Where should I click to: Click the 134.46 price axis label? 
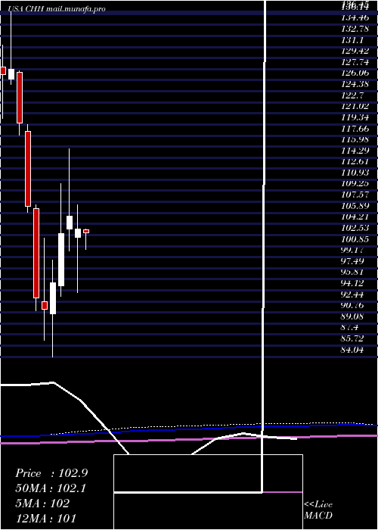pos(355,17)
